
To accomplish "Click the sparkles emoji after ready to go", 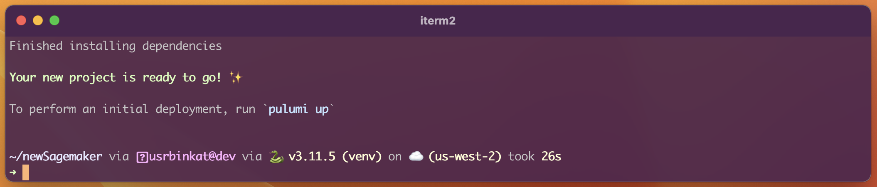I will (x=236, y=78).
